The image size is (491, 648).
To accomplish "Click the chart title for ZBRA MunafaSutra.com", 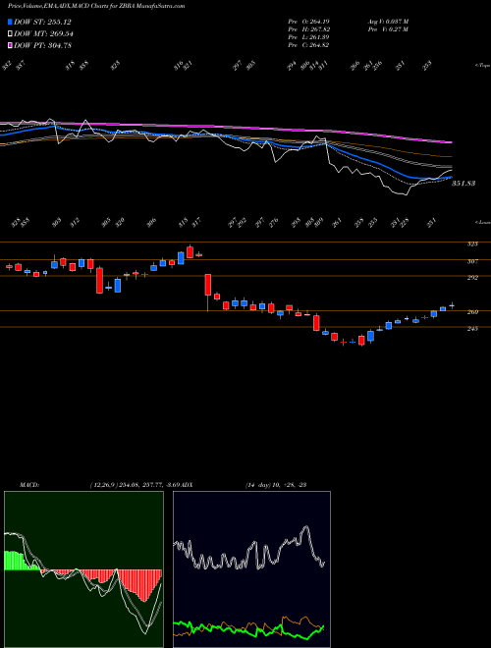I will point(96,6).
